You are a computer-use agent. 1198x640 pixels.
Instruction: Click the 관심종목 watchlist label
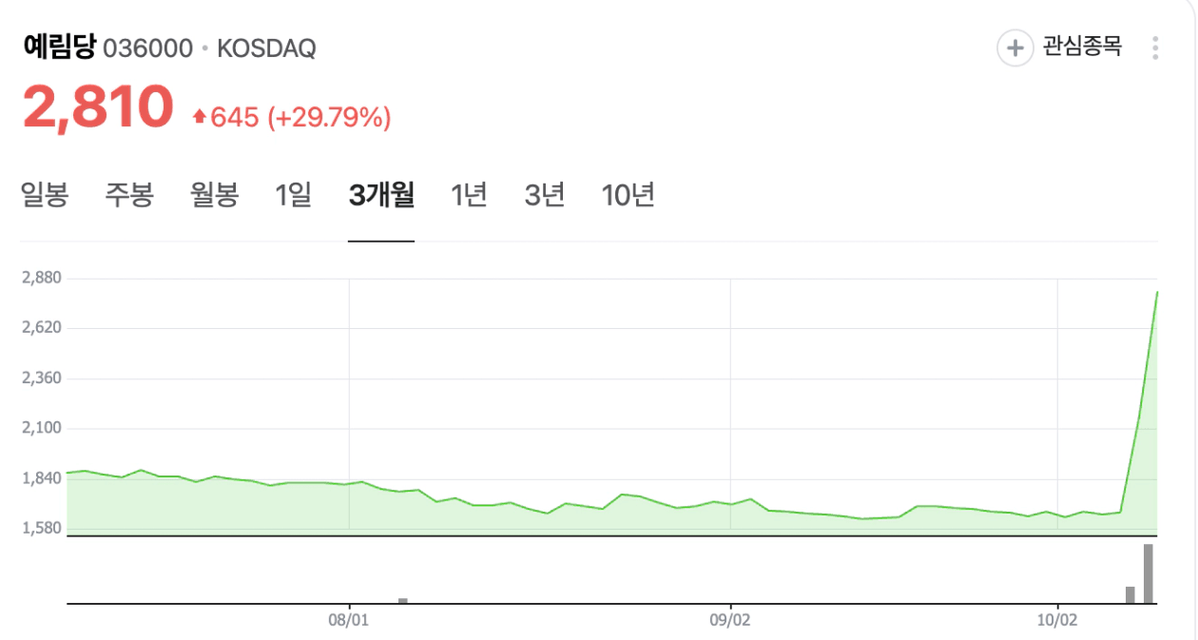[x=1082, y=47]
